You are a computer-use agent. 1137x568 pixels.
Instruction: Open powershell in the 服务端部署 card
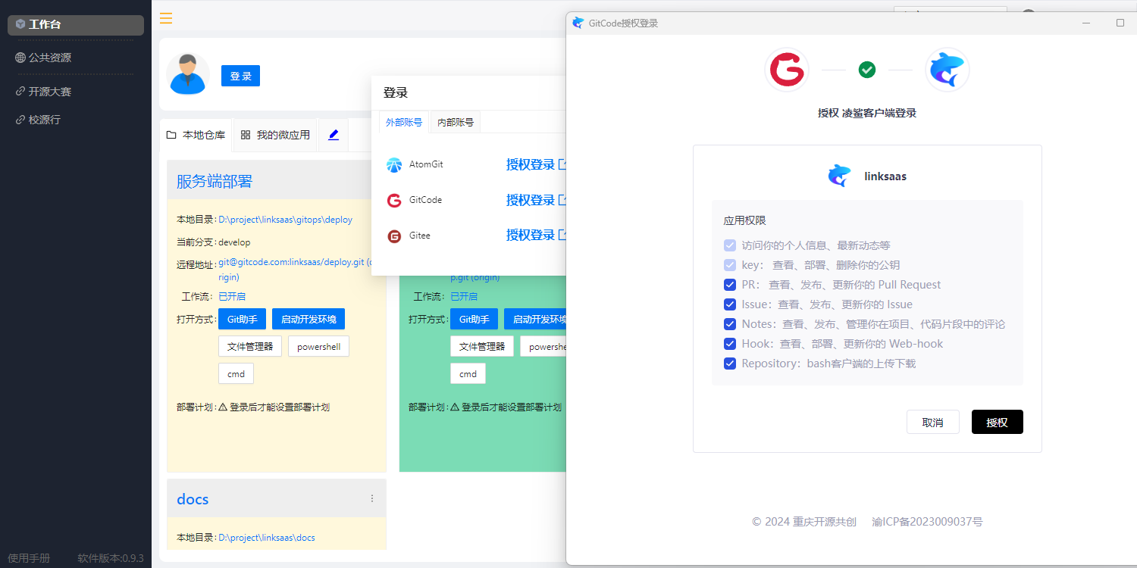[318, 346]
